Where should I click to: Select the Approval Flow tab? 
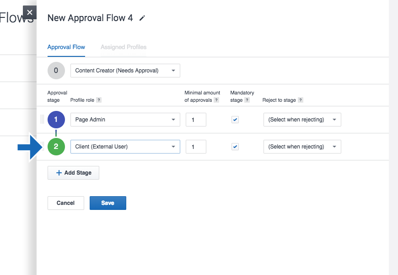[66, 47]
